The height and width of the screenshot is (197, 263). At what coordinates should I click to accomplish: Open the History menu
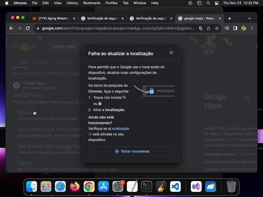tap(72, 3)
